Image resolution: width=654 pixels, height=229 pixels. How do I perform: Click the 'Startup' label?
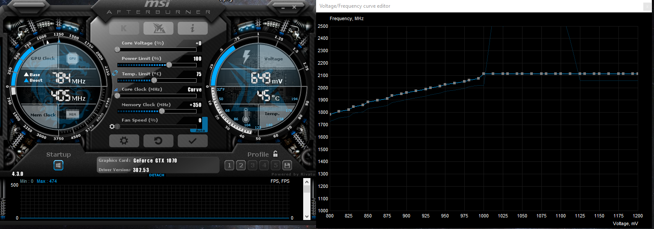[59, 155]
